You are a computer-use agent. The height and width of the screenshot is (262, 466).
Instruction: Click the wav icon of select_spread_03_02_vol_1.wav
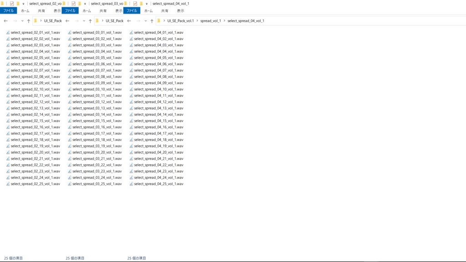70,39
